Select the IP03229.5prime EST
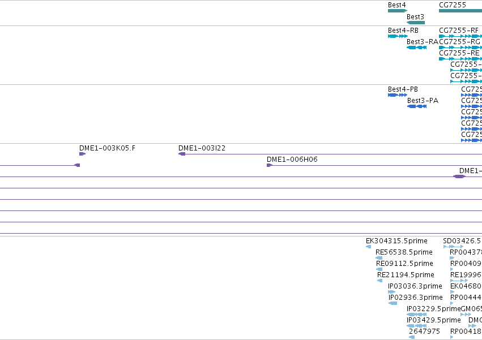 [x=416, y=315]
